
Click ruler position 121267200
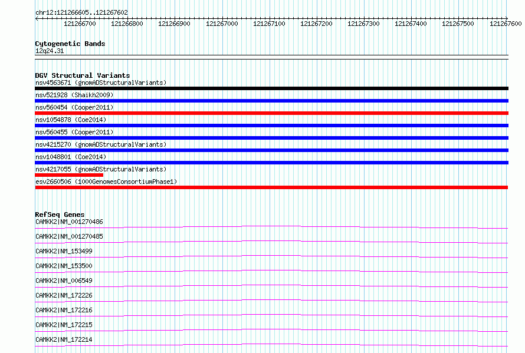tap(316, 24)
